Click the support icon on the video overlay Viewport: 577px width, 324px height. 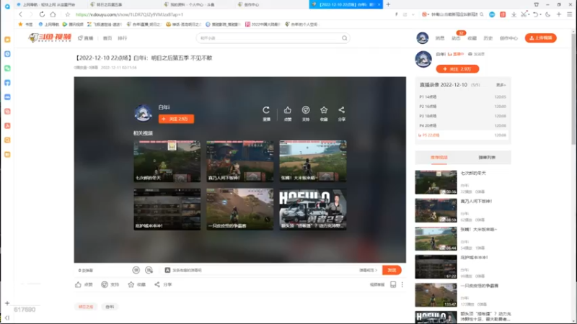coord(305,110)
